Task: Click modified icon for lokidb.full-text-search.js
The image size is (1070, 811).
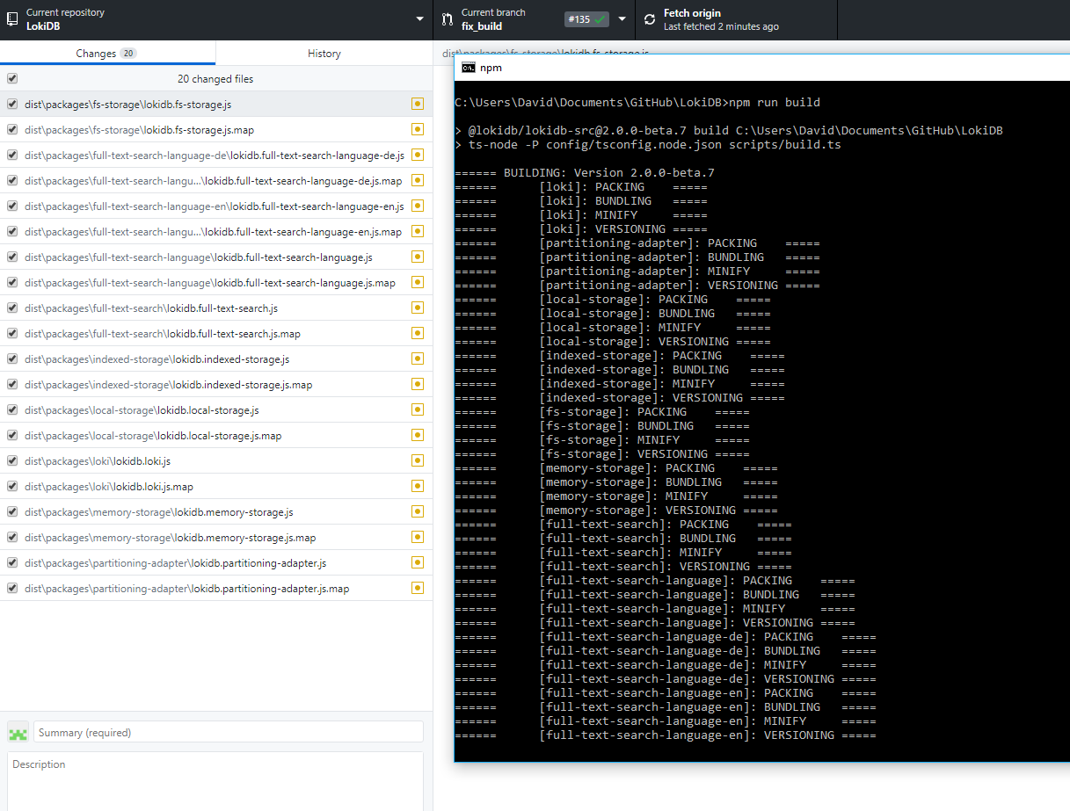Action: [417, 308]
